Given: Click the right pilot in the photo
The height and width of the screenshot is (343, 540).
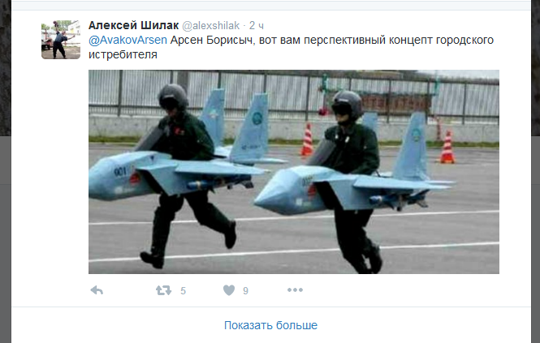Looking at the screenshot, I should pos(355,182).
